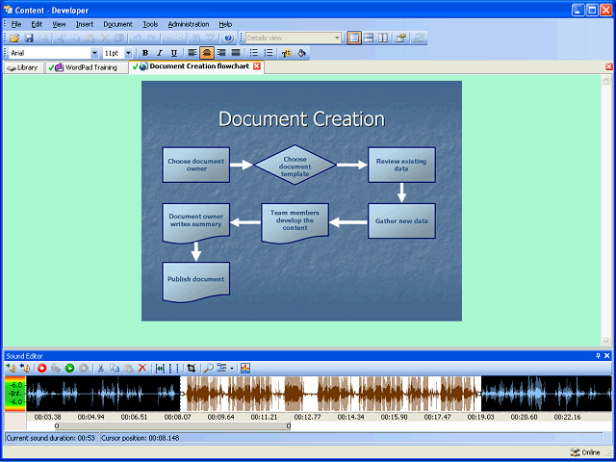Viewport: 616px width, 462px height.
Task: Click the magnifier zoom icon in Sound Editor
Action: point(209,368)
